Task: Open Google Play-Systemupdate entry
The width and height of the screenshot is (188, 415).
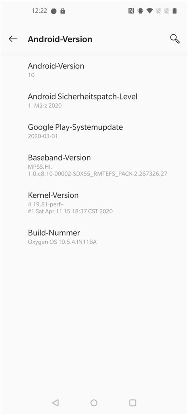Action: (x=94, y=131)
